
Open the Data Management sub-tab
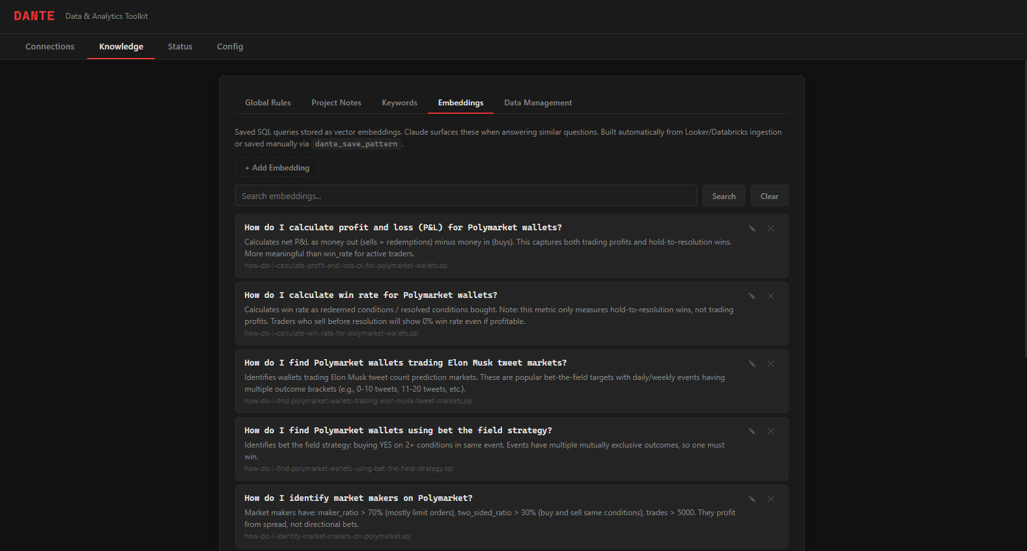coord(538,103)
